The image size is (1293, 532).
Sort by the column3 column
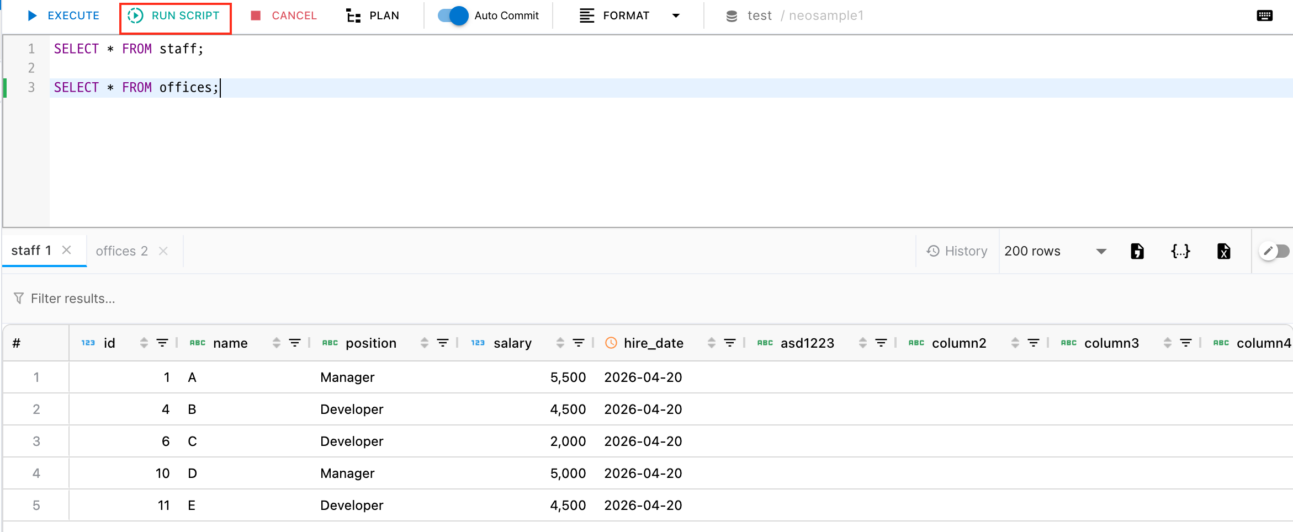pyautogui.click(x=1168, y=343)
